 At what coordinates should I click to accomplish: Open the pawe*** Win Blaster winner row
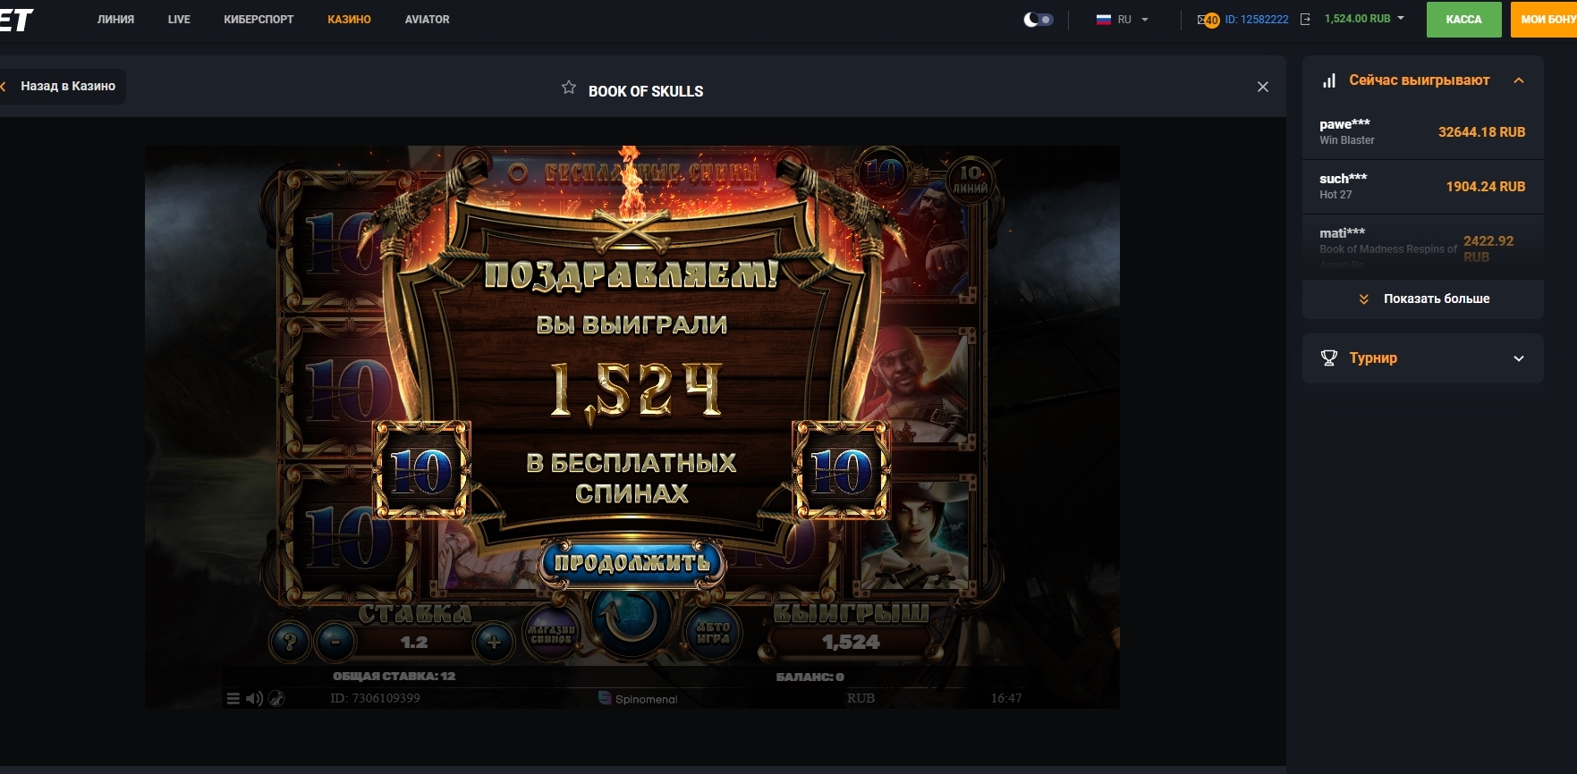coord(1422,132)
